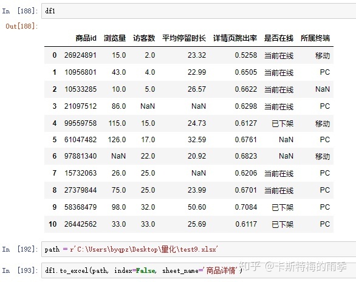Screen dimensions: 356x282
Task: Click the bounce rate value 0.7084
Action: [x=246, y=207]
